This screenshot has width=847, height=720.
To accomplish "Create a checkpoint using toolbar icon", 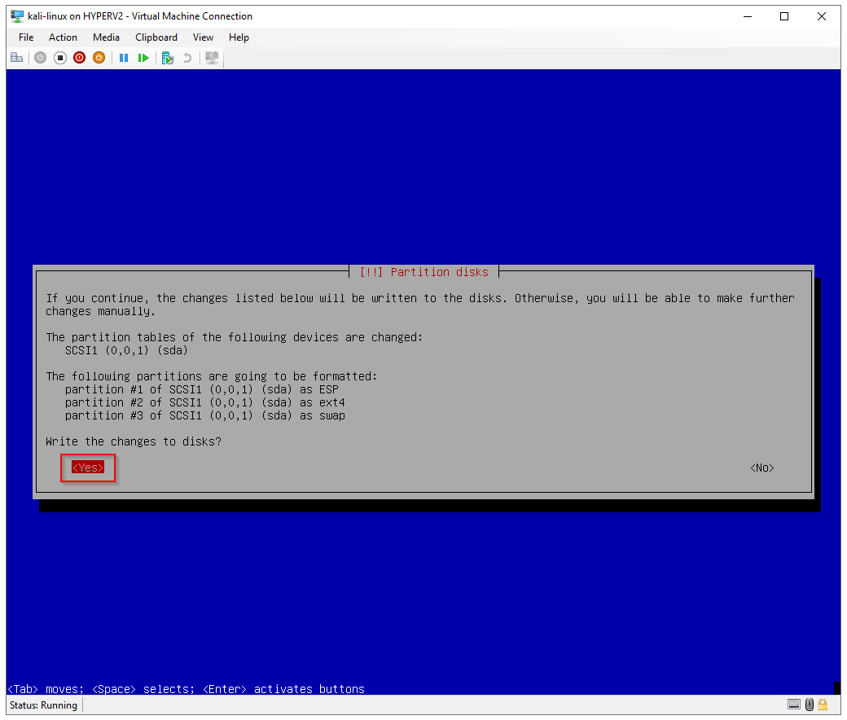I will [x=168, y=58].
